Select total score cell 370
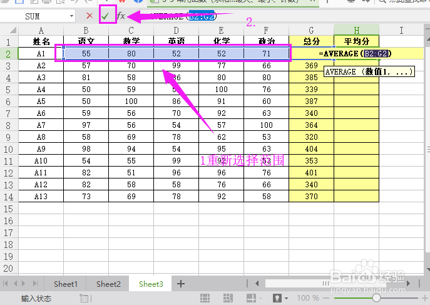 (311, 197)
